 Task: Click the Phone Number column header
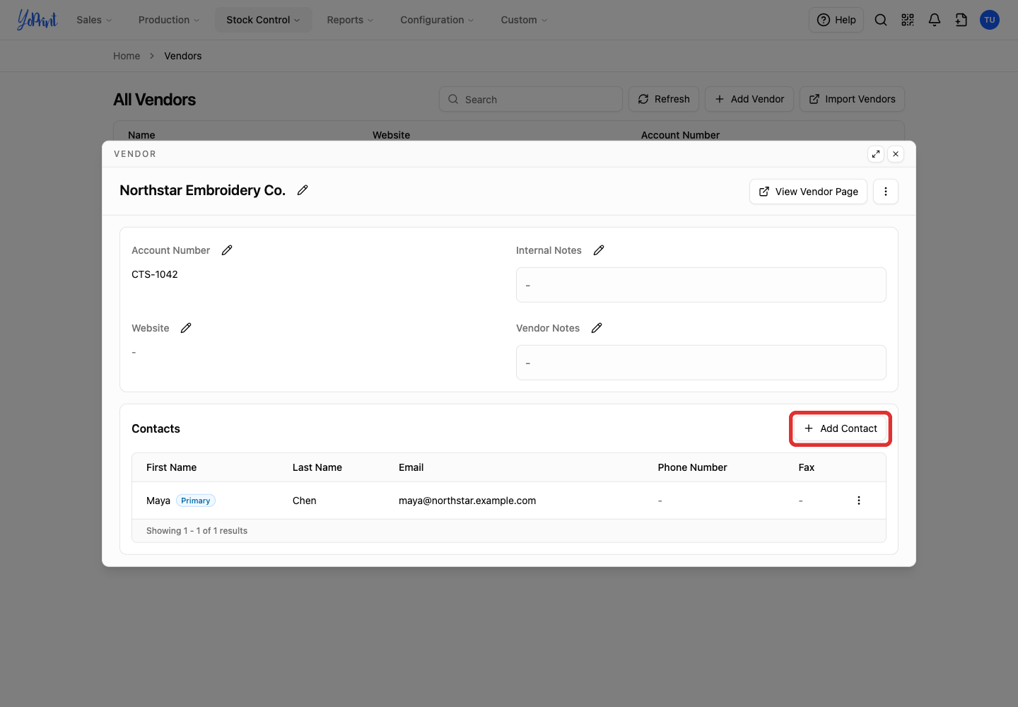[693, 467]
